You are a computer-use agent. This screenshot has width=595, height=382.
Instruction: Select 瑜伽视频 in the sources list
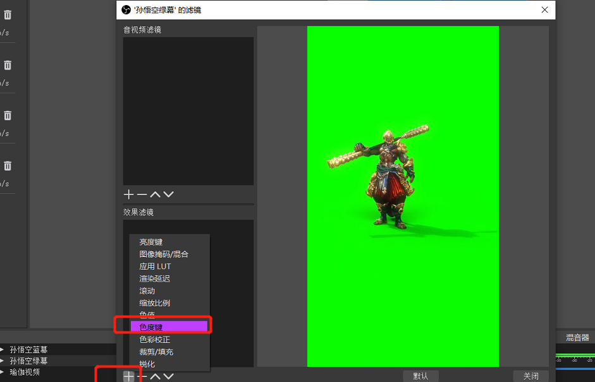[x=25, y=372]
